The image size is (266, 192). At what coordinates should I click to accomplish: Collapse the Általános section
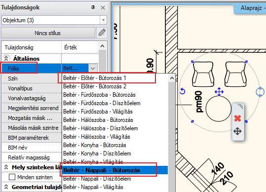click(x=6, y=59)
